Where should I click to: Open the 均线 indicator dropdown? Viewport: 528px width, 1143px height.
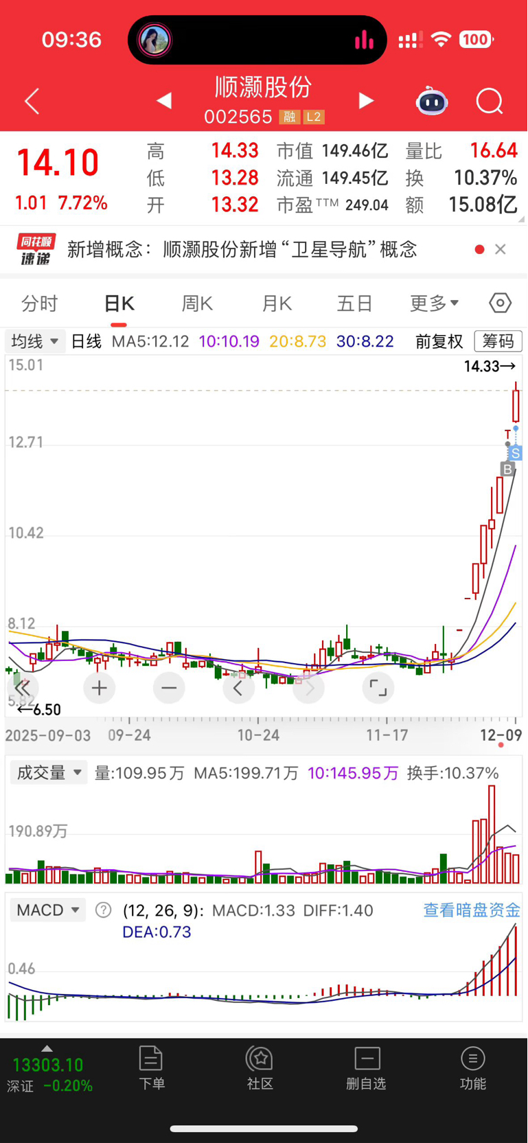coord(35,341)
